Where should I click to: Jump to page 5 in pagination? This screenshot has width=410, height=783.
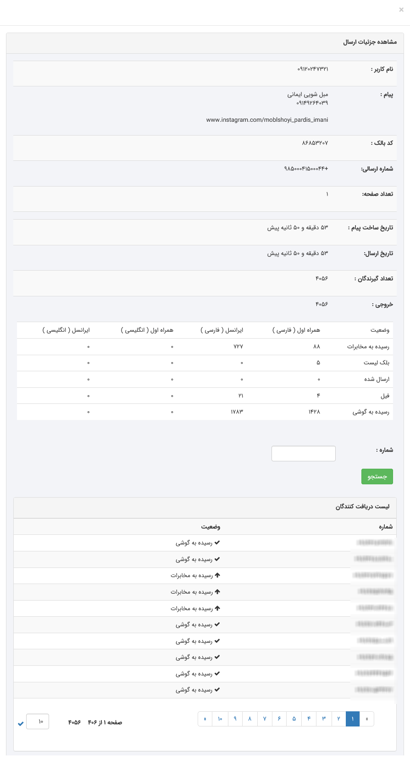coord(294,719)
